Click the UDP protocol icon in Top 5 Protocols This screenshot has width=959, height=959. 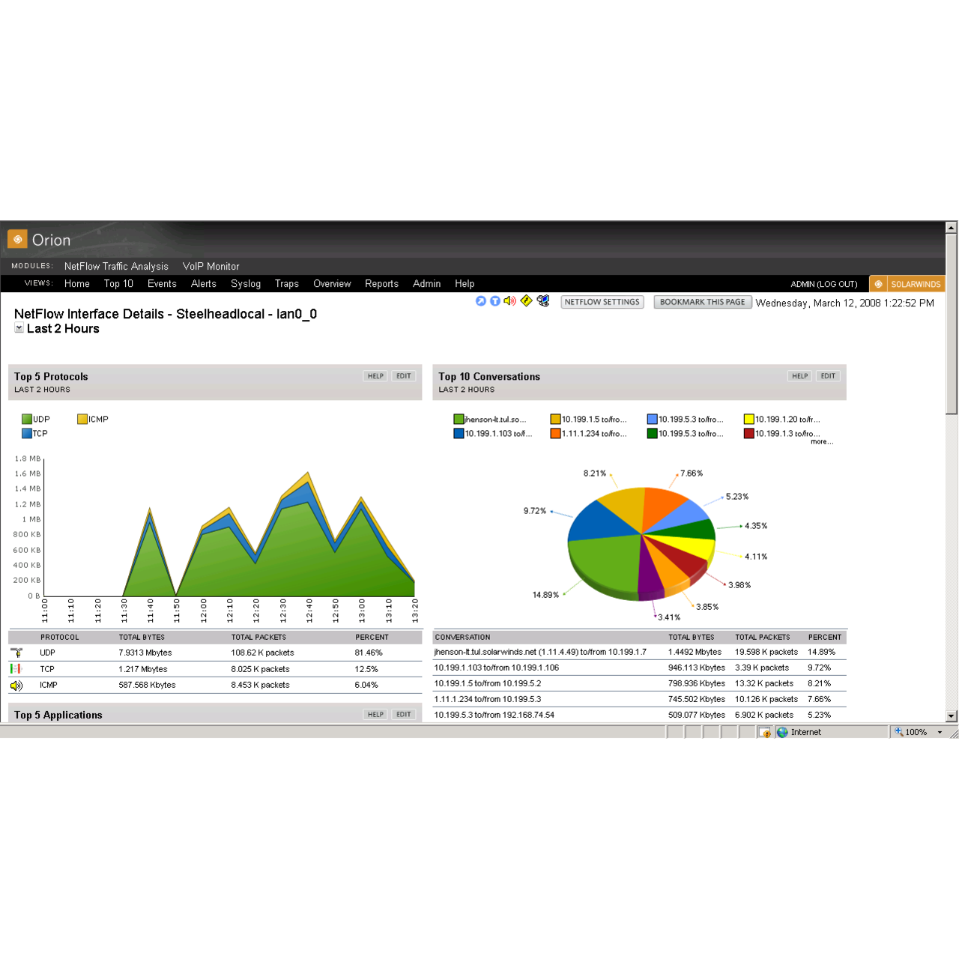point(16,653)
